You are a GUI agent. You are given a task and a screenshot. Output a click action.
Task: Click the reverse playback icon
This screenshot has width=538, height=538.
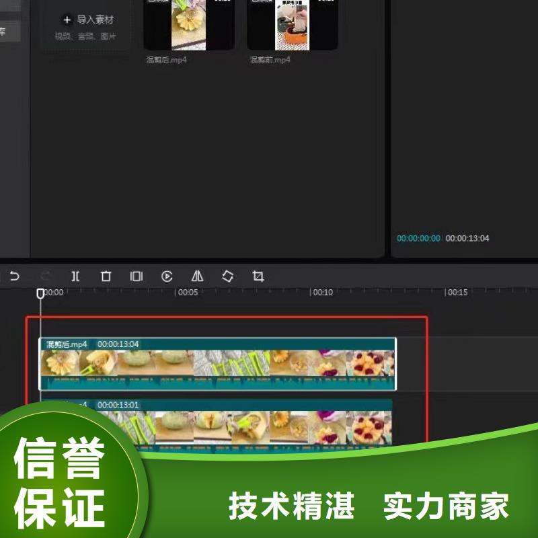click(167, 276)
